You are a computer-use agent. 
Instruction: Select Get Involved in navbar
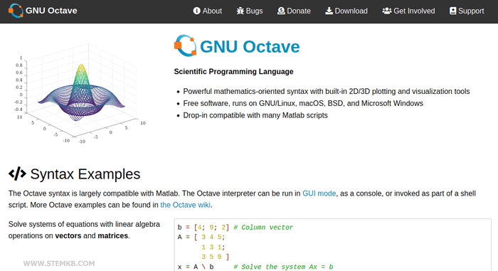click(x=408, y=11)
